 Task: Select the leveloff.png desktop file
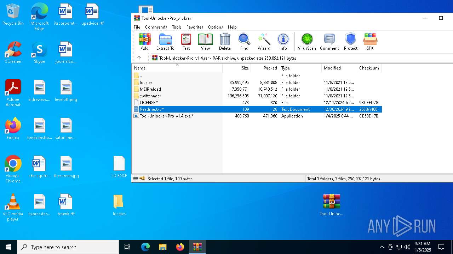click(66, 91)
